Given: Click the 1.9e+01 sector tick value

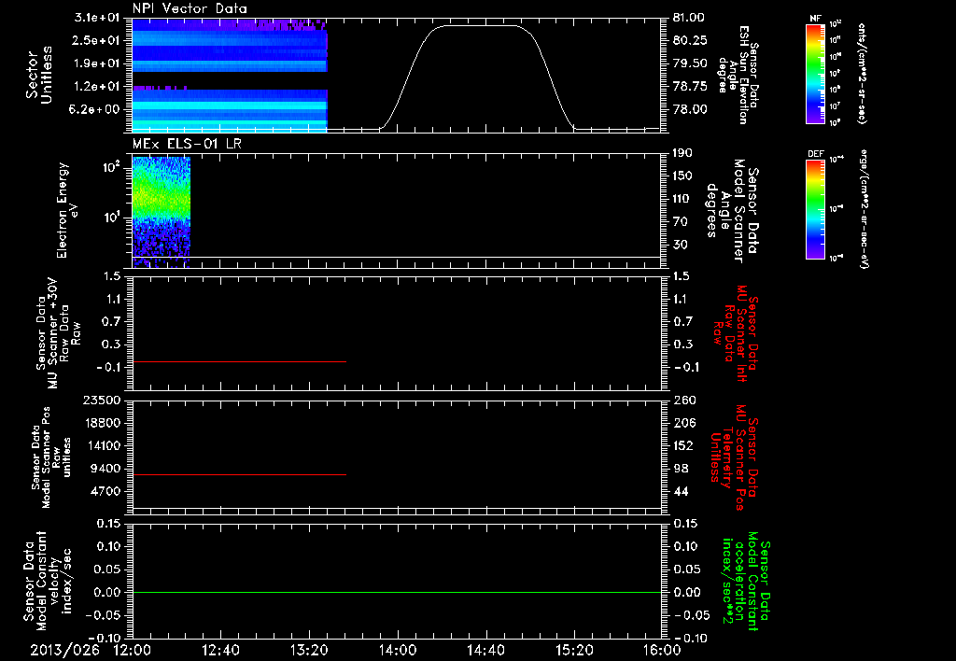Looking at the screenshot, I should tap(97, 63).
